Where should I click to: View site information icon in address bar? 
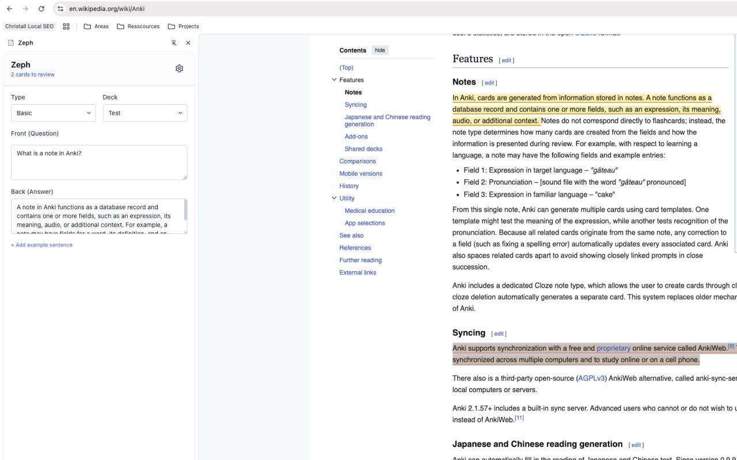coord(60,9)
